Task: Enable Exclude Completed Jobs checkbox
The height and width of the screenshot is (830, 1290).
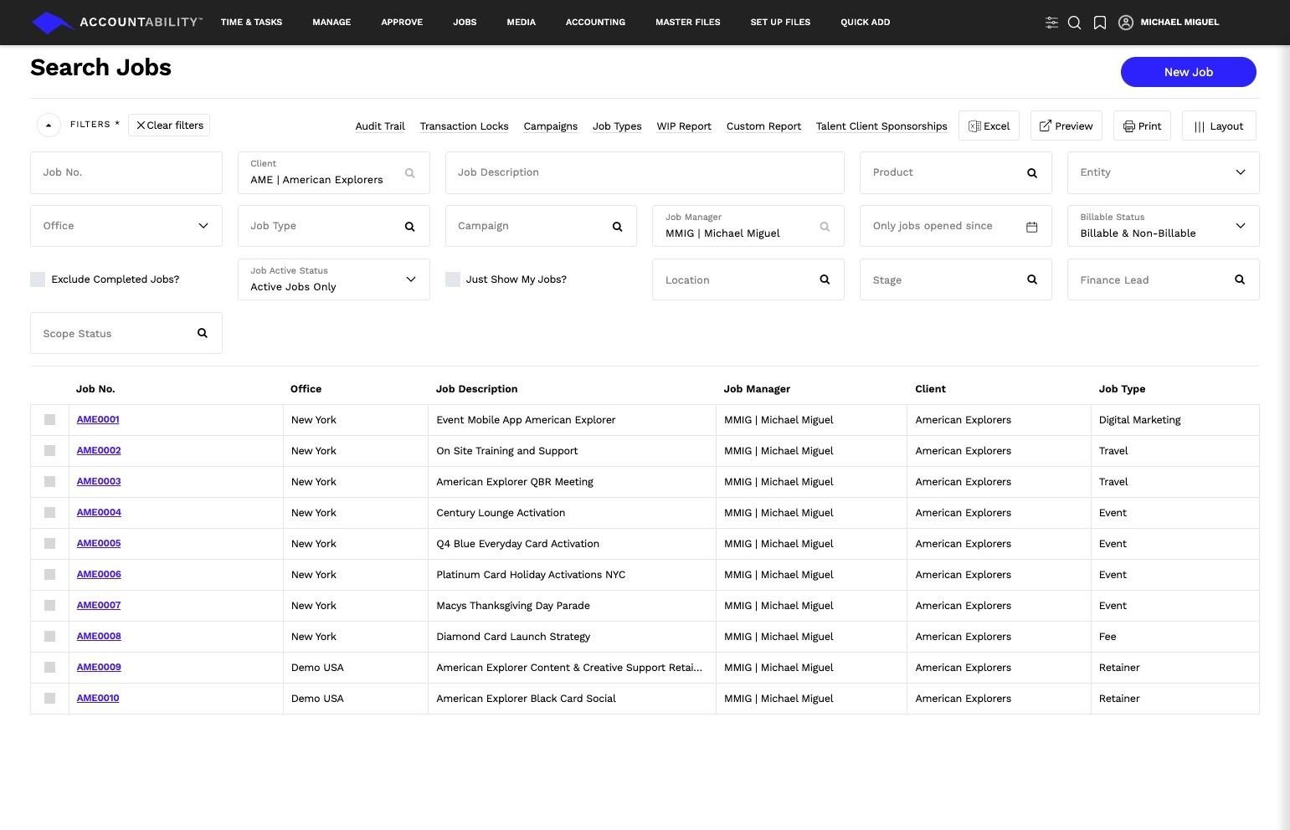Action: click(x=38, y=279)
